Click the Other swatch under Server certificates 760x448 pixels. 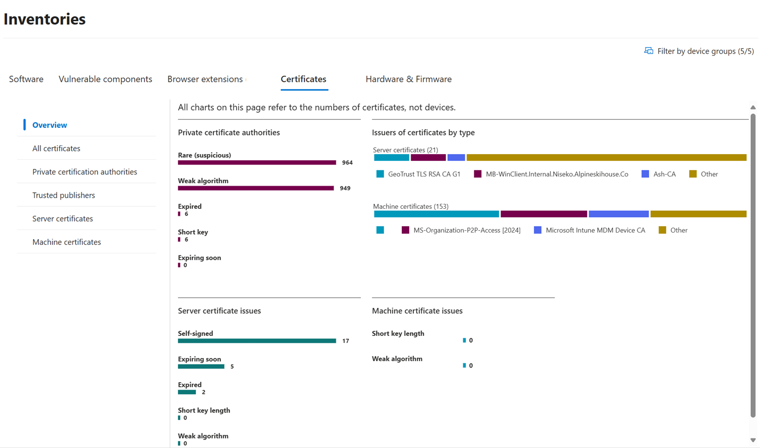tap(693, 174)
